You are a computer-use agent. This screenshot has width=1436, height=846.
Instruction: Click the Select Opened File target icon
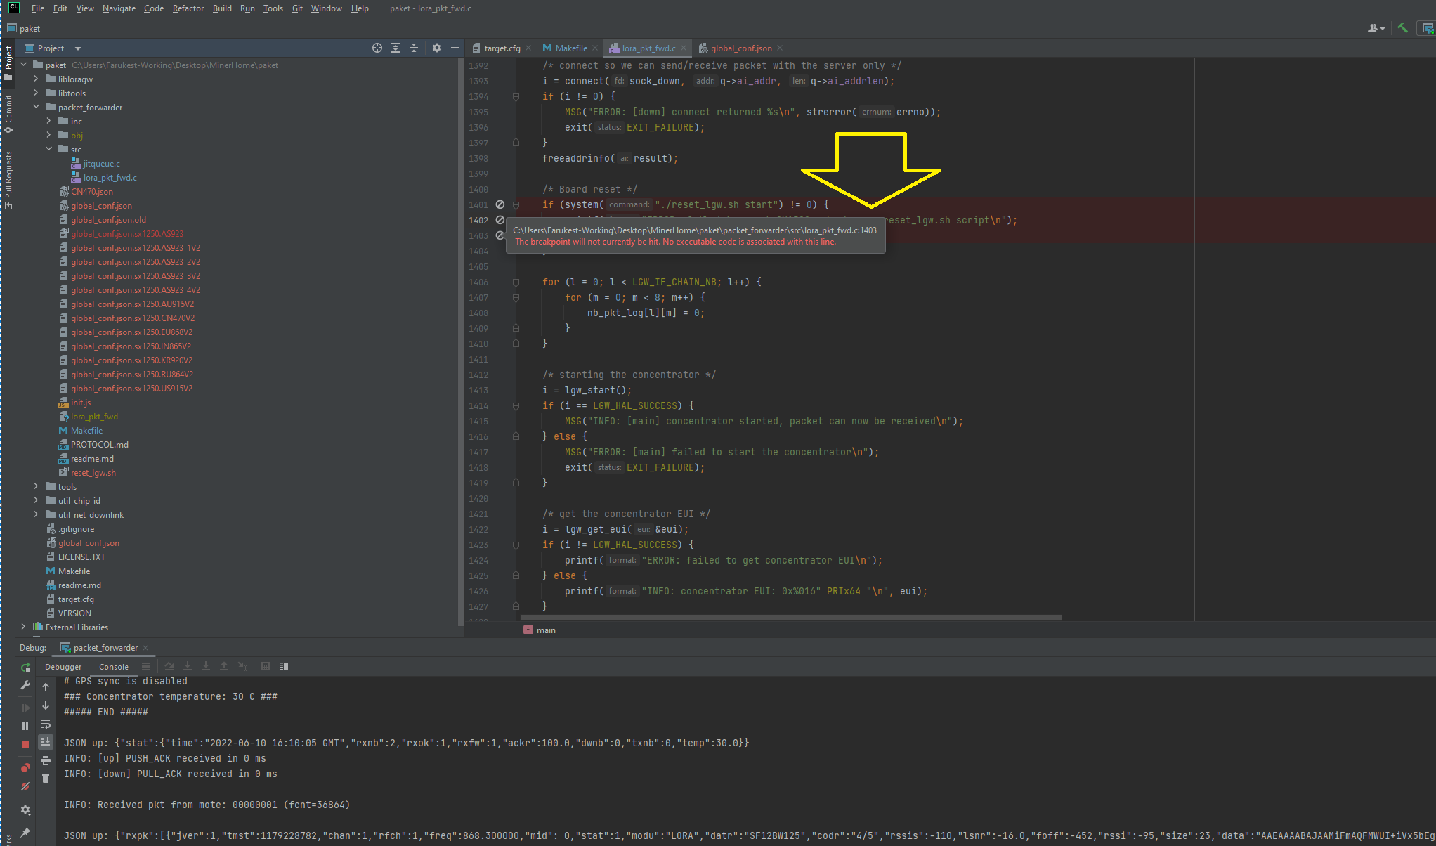(x=377, y=48)
